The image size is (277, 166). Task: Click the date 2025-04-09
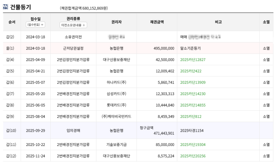point(36,59)
